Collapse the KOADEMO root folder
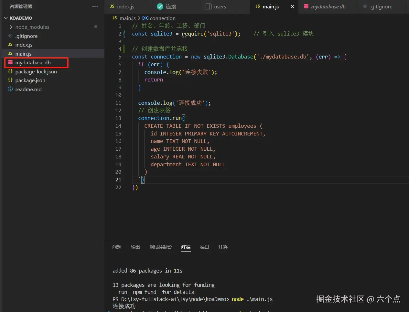 pos(5,18)
